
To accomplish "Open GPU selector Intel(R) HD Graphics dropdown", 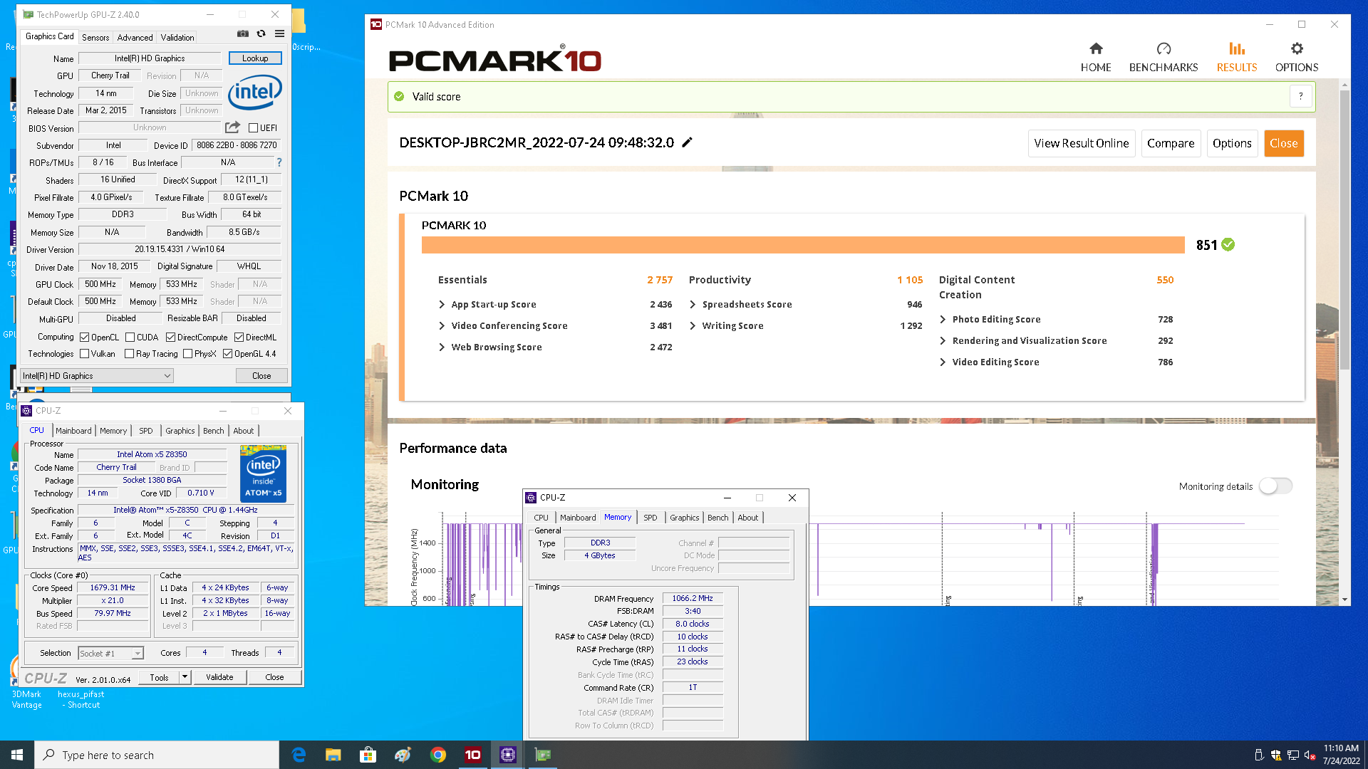I will [x=97, y=376].
